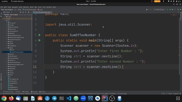Run main method from line 6 gutter
The height and width of the screenshot is (102, 182).
(40, 40)
